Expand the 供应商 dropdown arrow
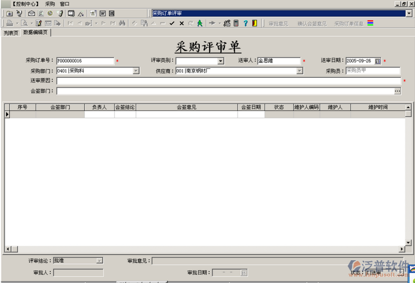Image resolution: width=415 pixels, height=283 pixels. click(x=300, y=71)
